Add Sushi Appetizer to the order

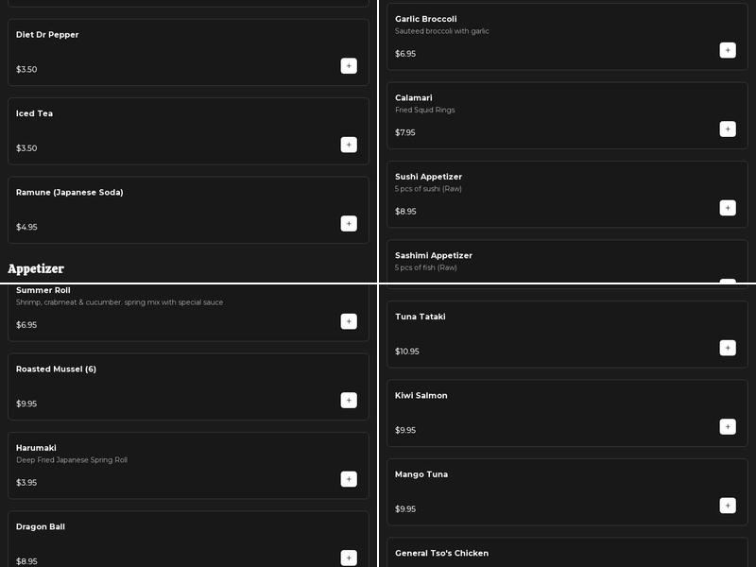click(728, 208)
